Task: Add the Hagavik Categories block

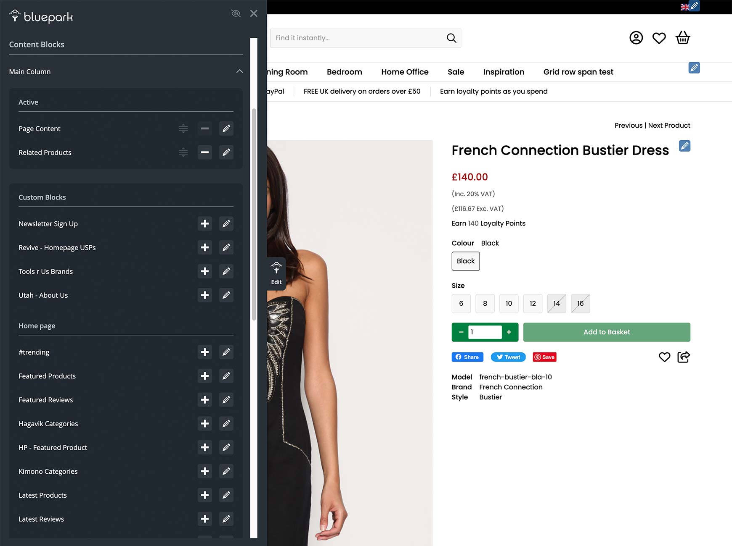Action: [205, 424]
